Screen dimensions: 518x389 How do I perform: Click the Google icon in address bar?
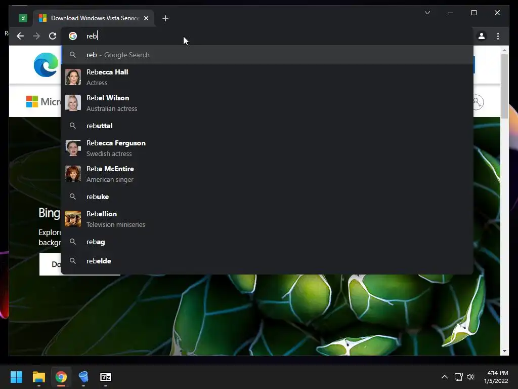(73, 36)
